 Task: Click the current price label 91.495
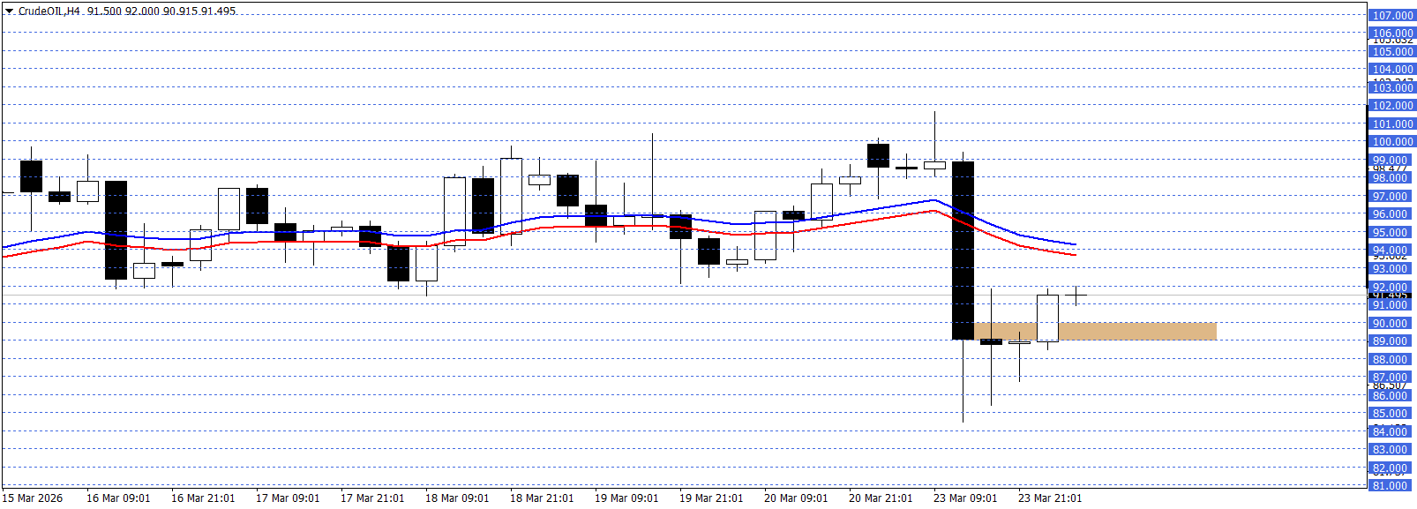(1391, 296)
